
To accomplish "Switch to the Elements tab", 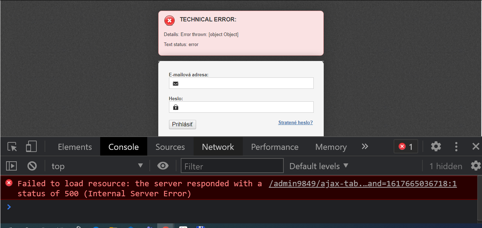I will coord(75,147).
